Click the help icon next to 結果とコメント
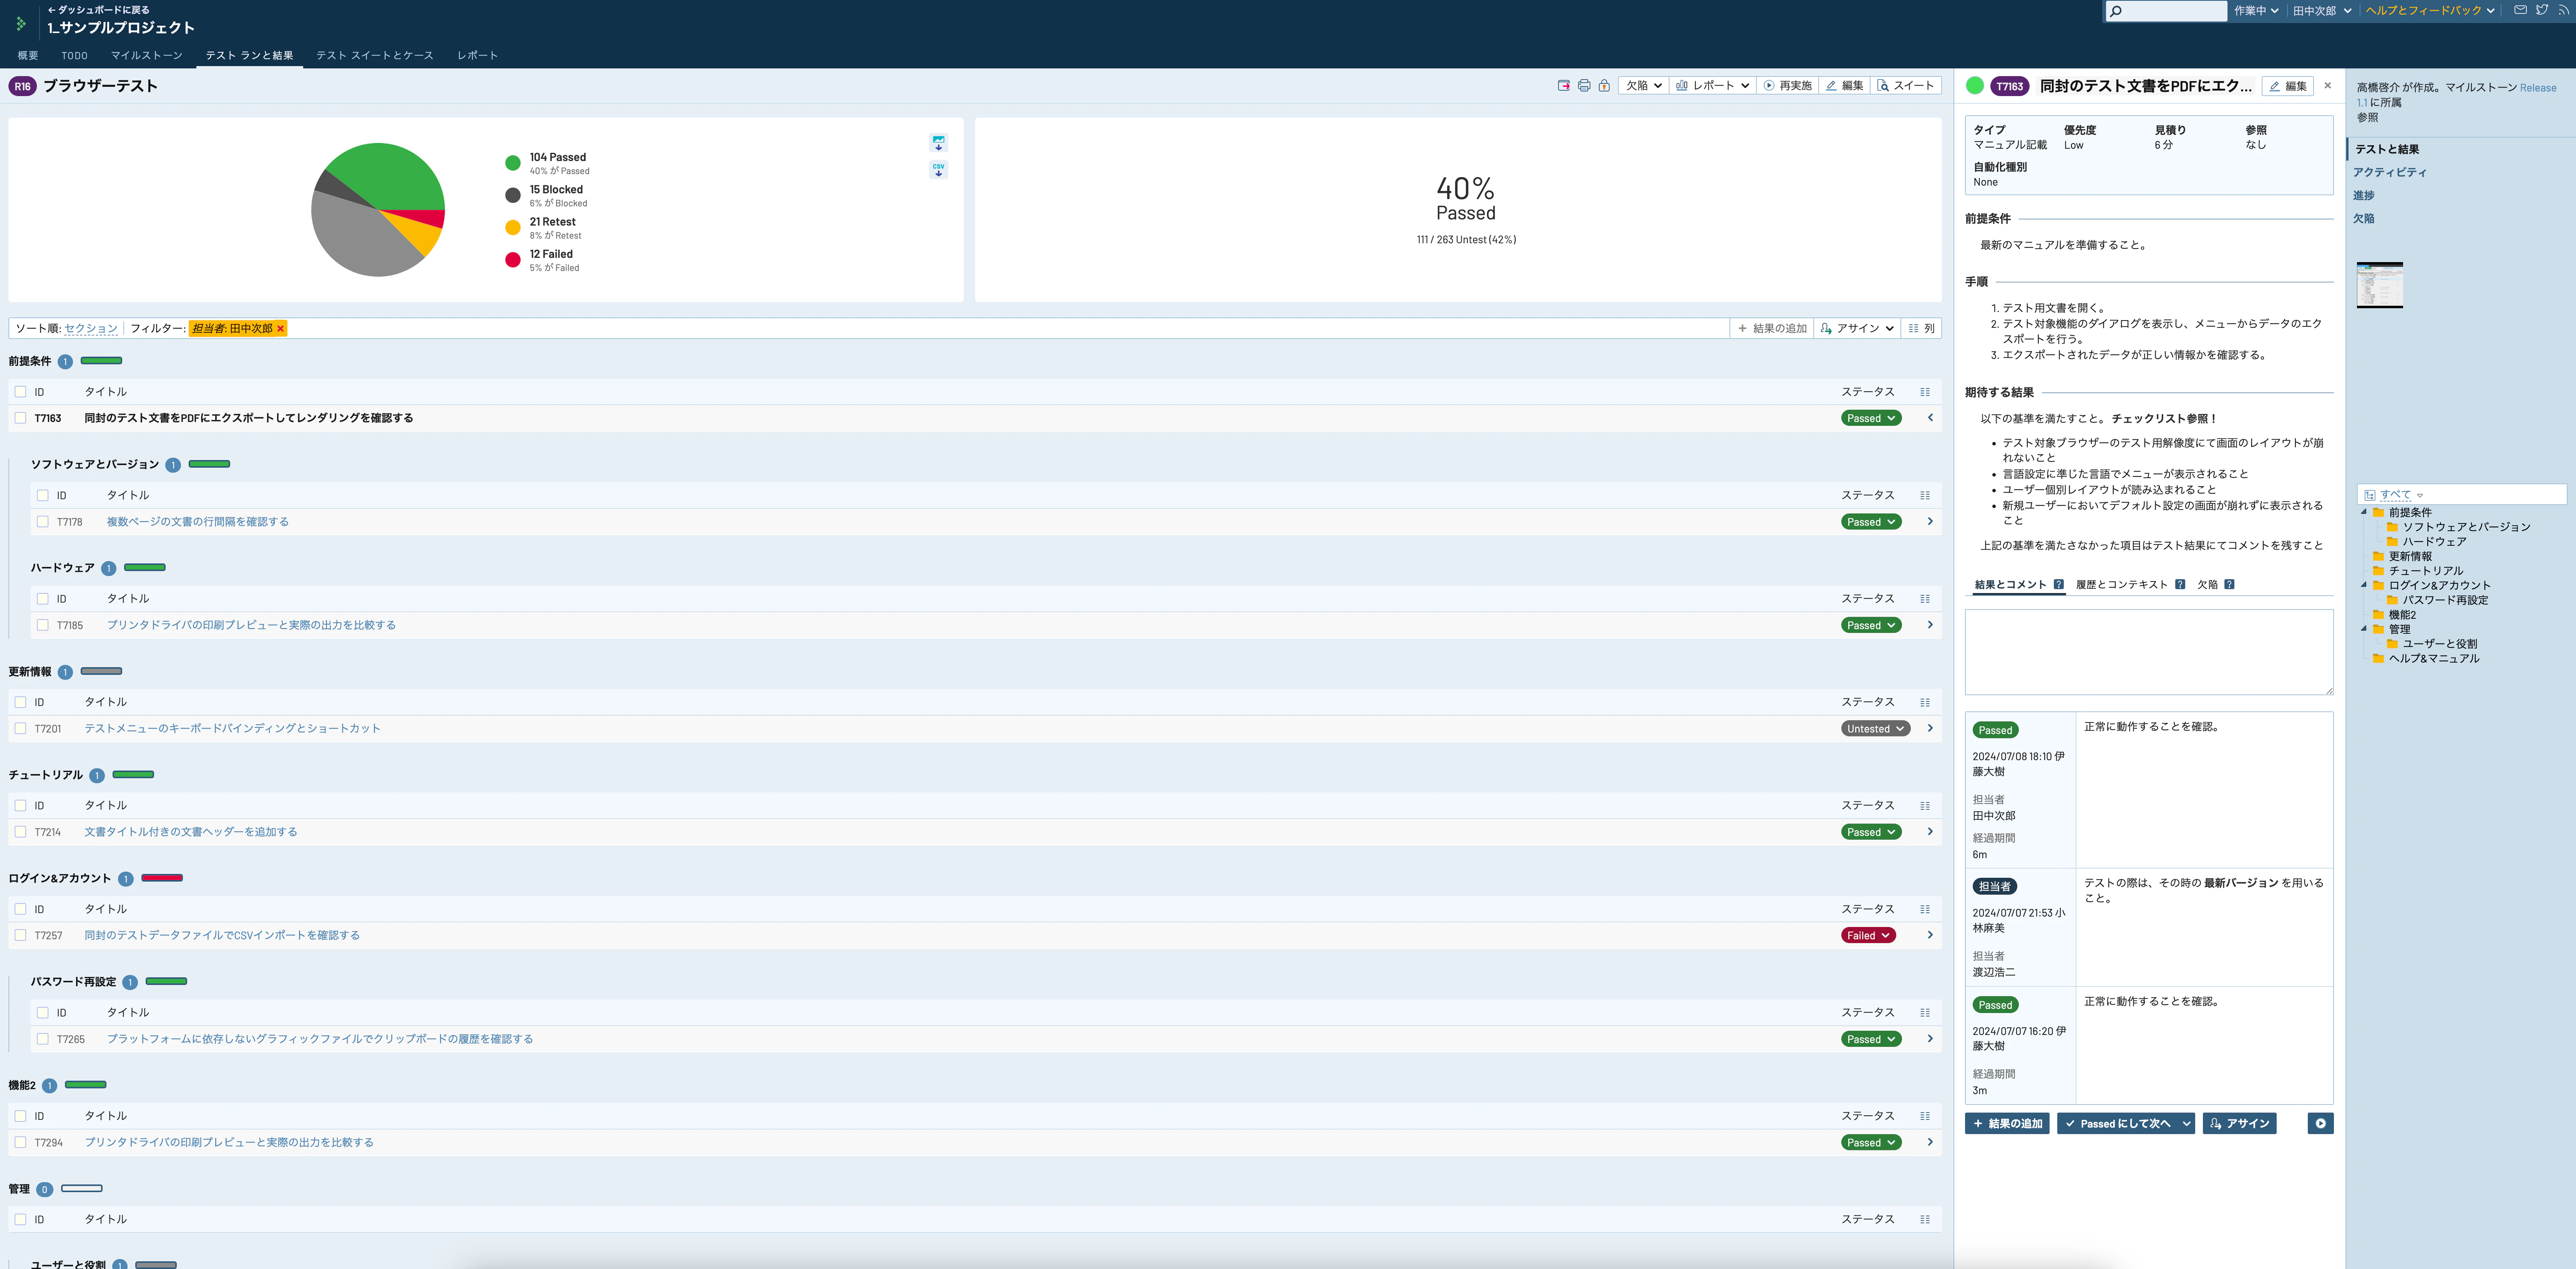This screenshot has height=1269, width=2576. [x=2059, y=585]
